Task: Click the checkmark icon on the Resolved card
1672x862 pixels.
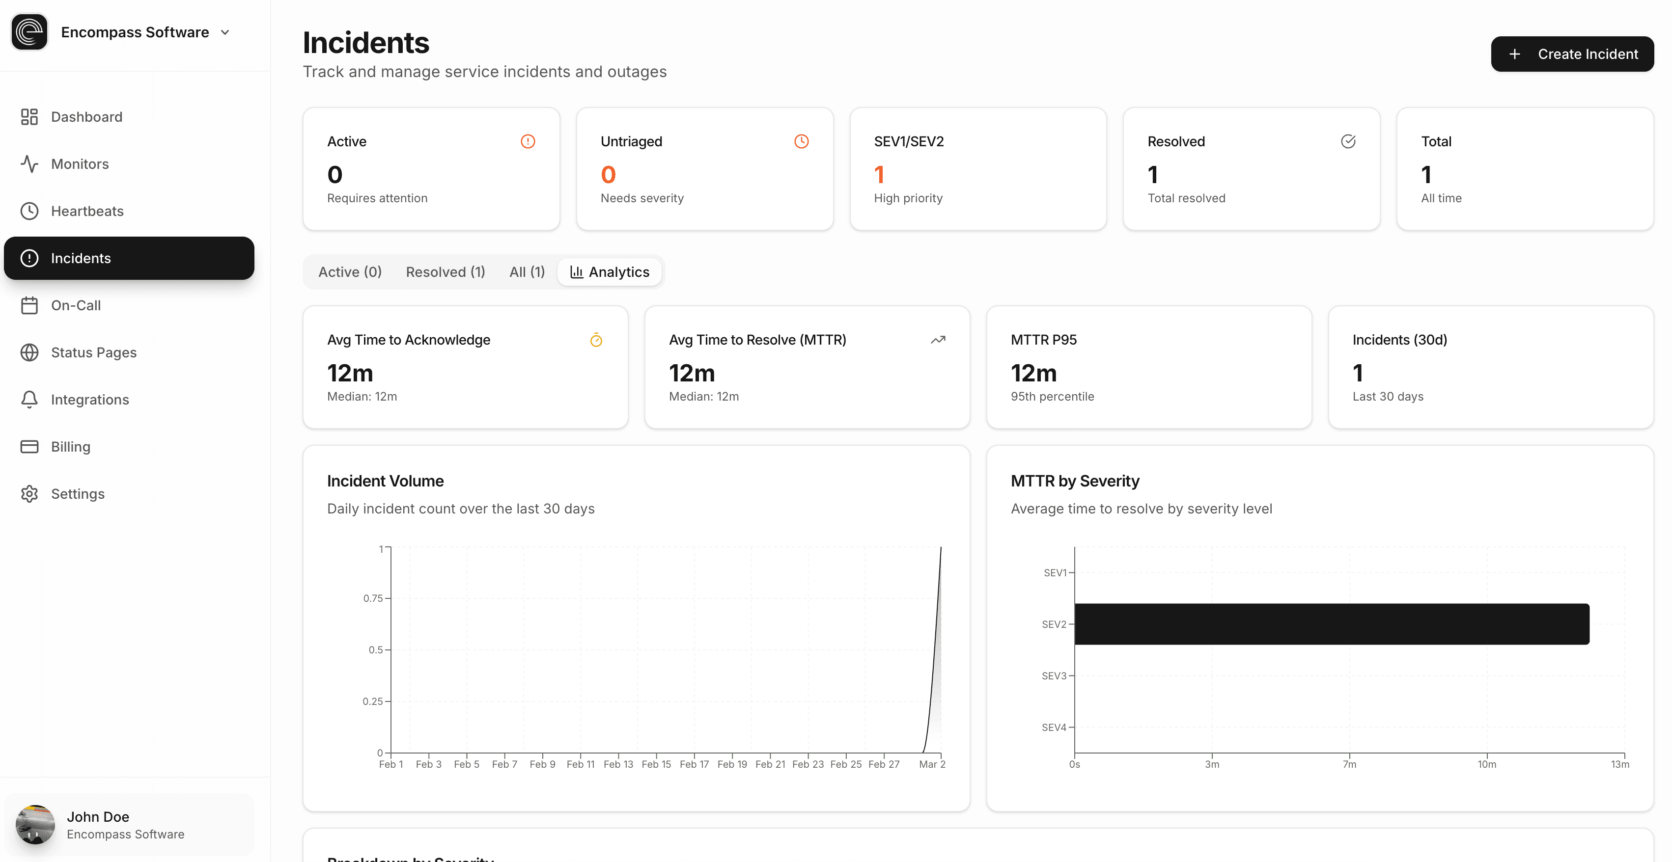Action: [x=1348, y=141]
